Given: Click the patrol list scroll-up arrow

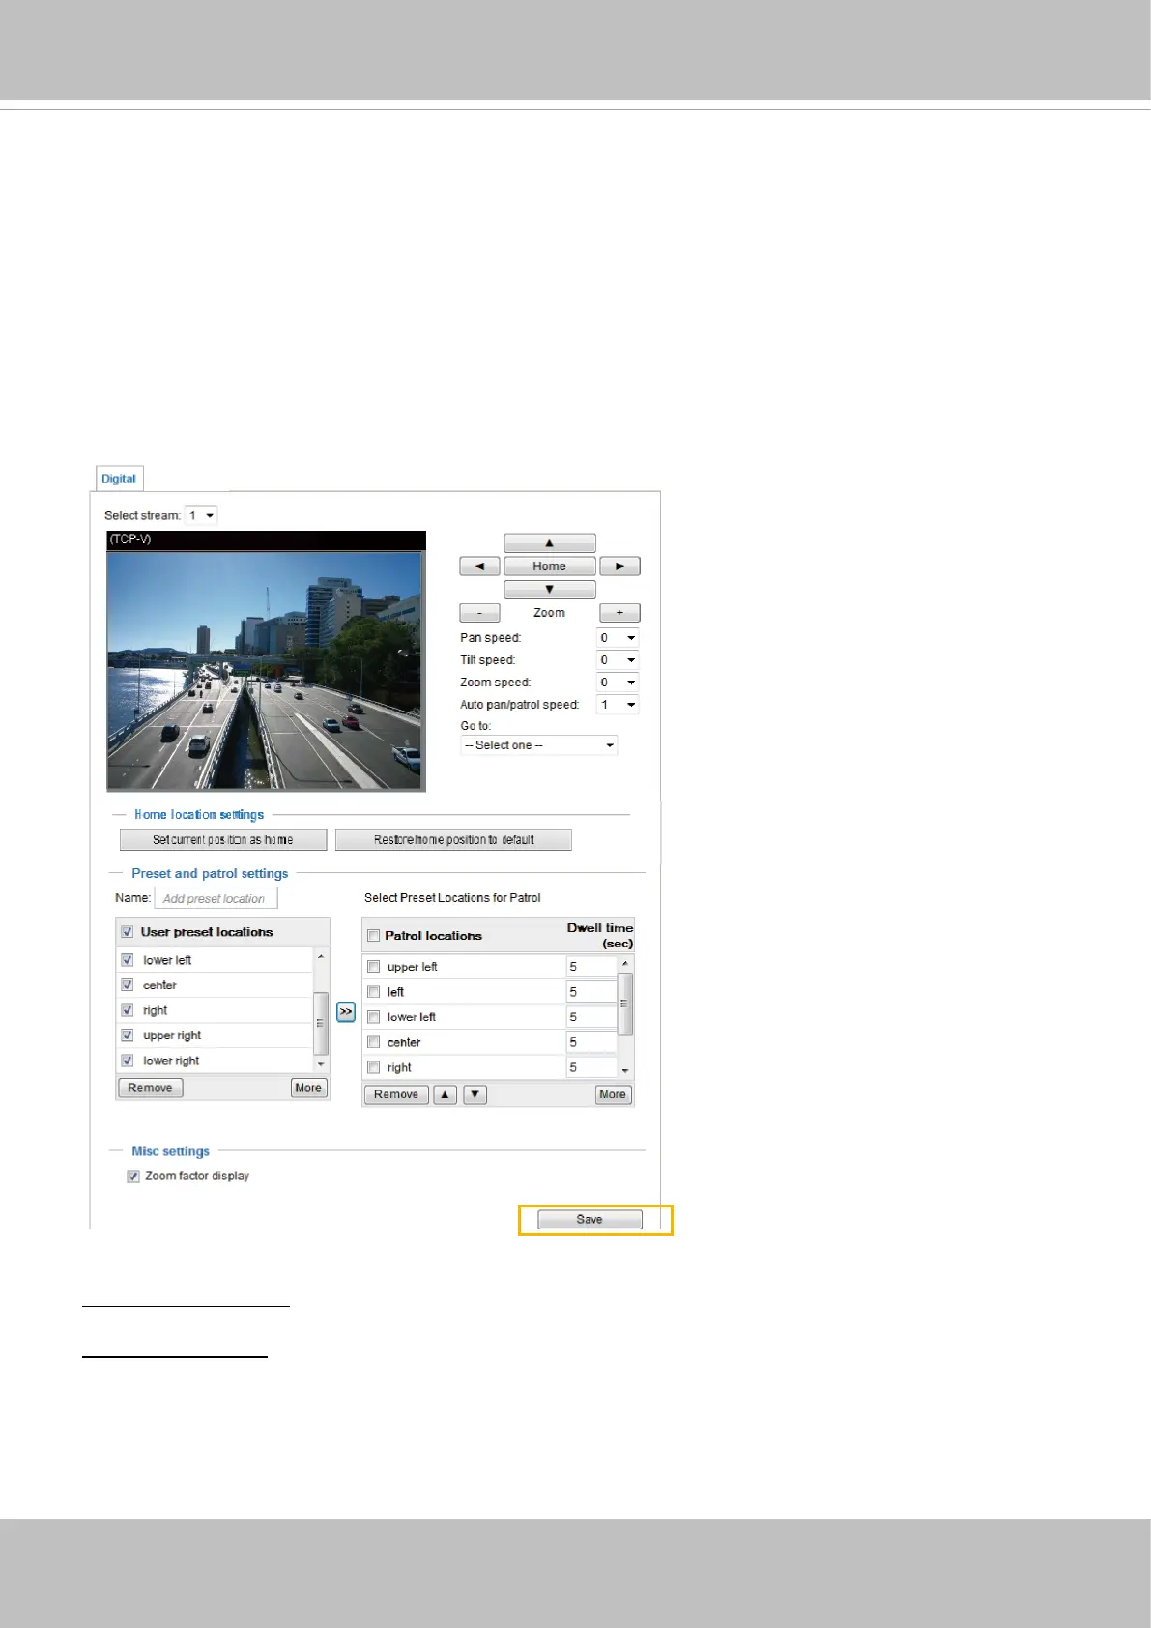Looking at the screenshot, I should [625, 963].
